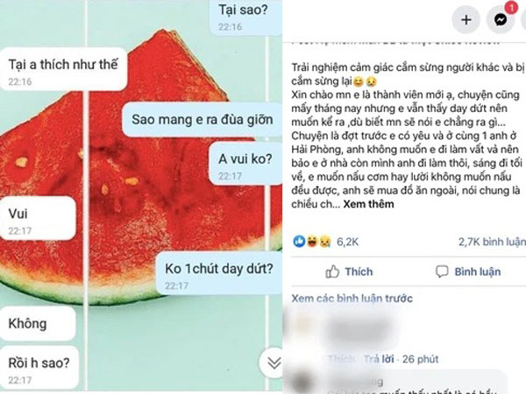Tap the 'Rồi h sao?' message bubble

(x=39, y=368)
